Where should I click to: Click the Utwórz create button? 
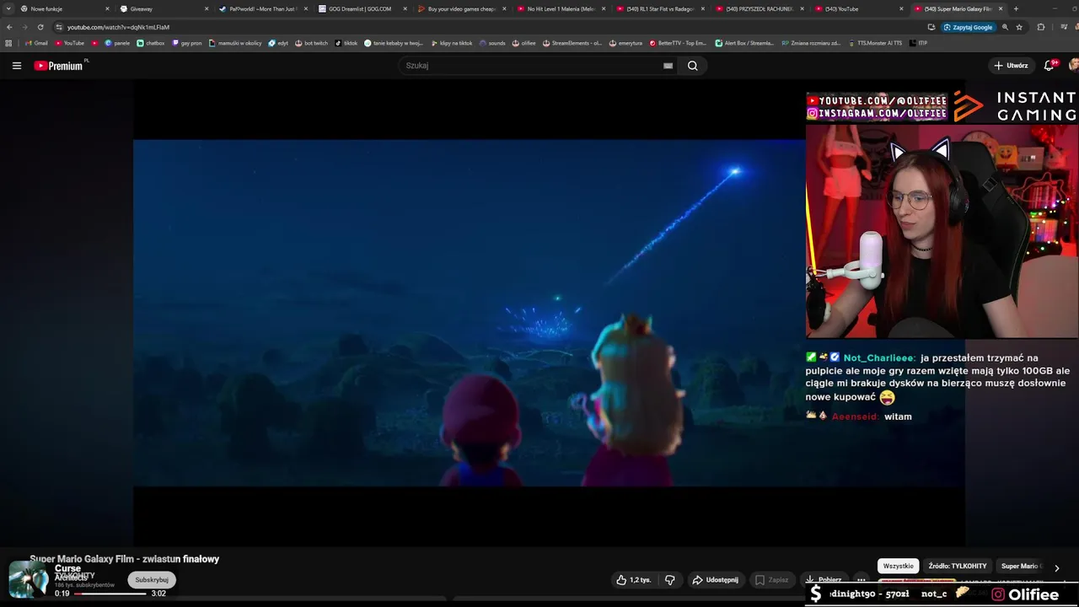point(1011,66)
